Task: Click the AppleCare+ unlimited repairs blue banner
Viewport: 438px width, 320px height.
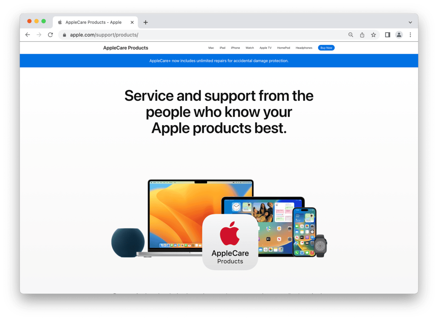Action: [219, 61]
